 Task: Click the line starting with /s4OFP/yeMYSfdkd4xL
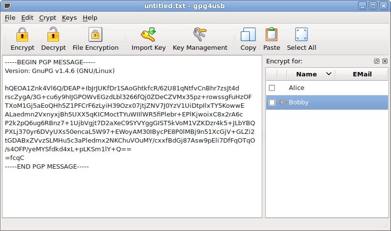click(x=68, y=149)
